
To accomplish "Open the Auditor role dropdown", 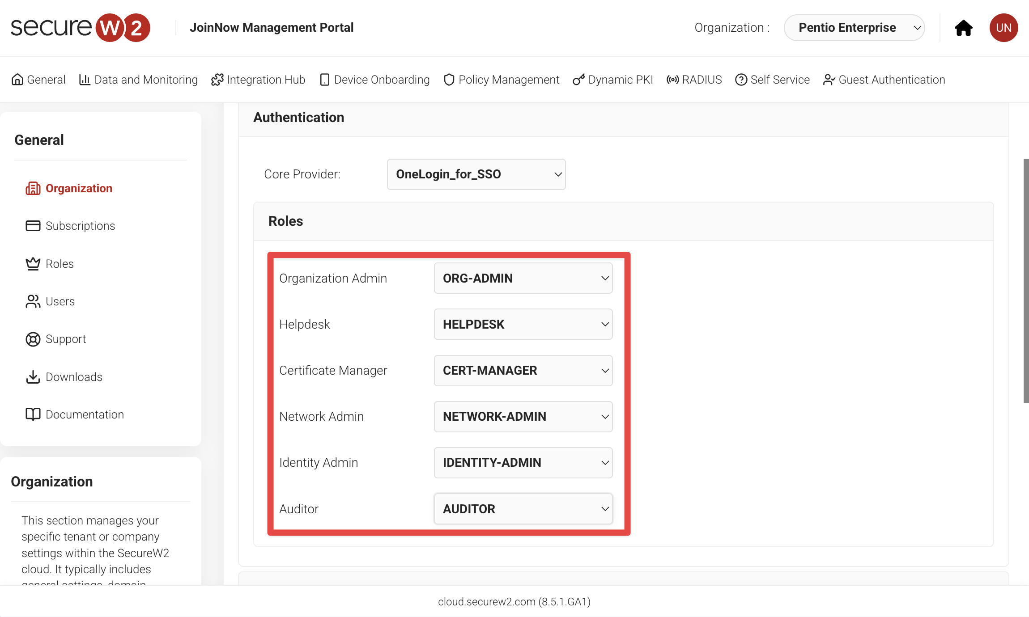I will coord(523,509).
